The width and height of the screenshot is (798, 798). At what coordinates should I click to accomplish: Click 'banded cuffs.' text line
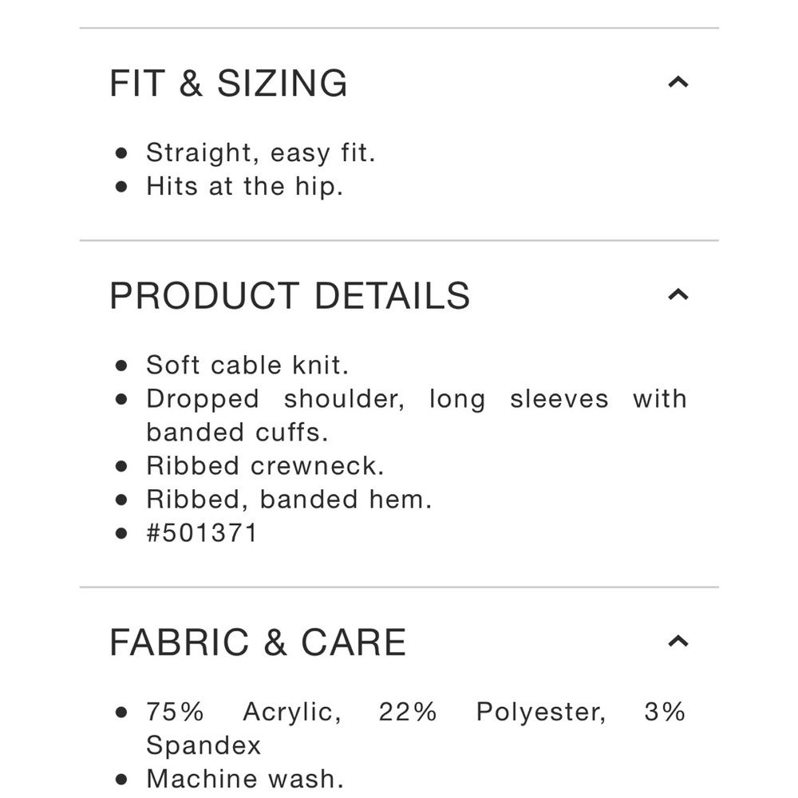[237, 433]
